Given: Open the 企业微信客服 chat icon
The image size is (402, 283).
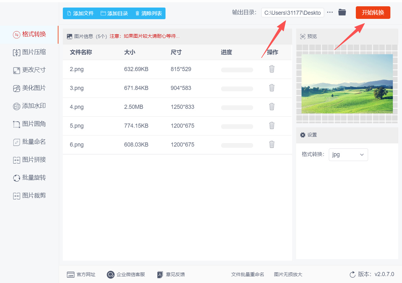Looking at the screenshot, I should (111, 275).
